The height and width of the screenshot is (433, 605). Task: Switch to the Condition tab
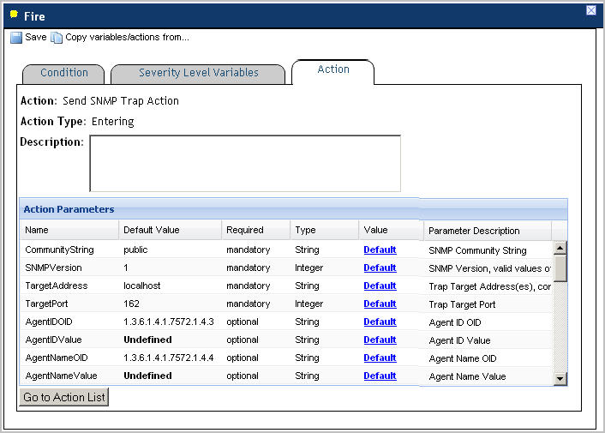click(x=64, y=74)
